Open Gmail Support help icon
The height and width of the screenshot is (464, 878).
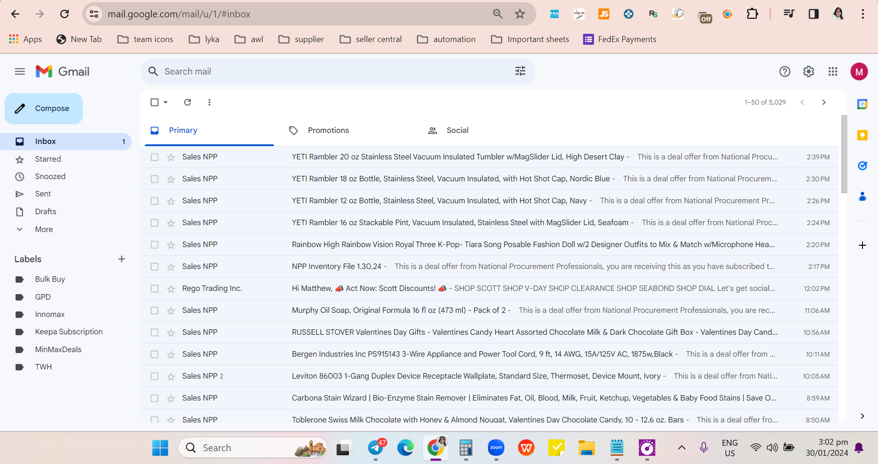point(785,71)
